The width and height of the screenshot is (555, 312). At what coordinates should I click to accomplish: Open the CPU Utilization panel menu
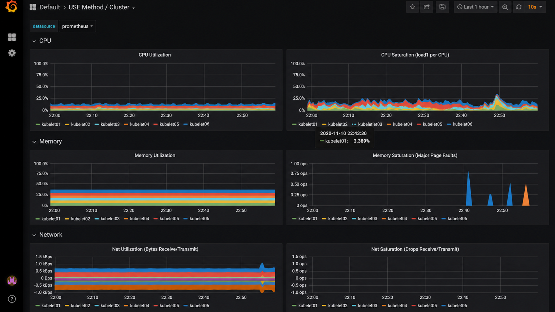155,55
